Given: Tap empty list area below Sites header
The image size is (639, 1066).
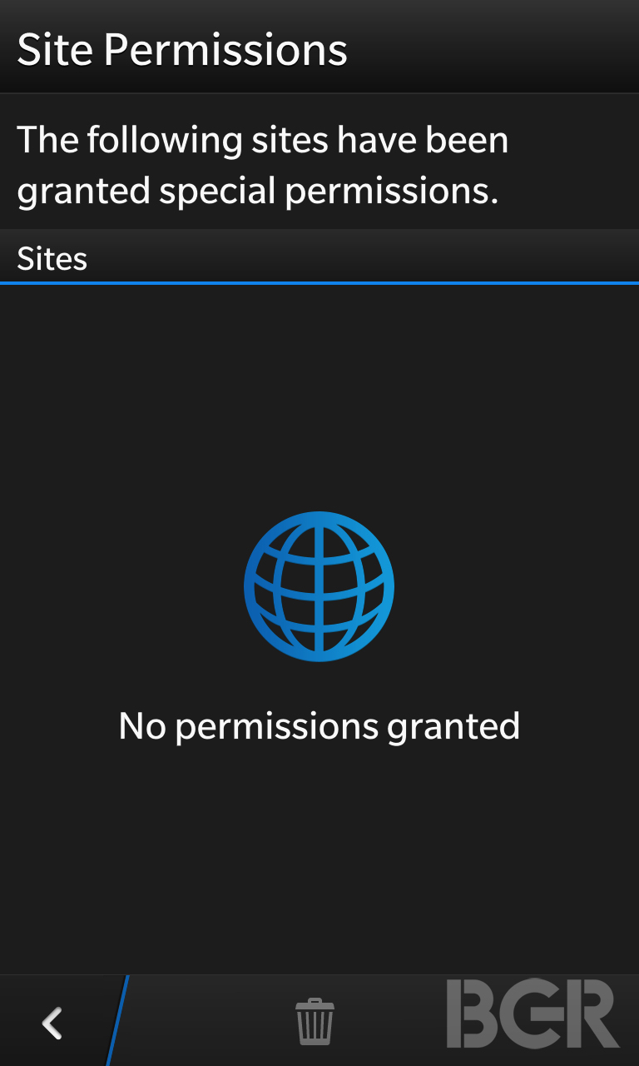Looking at the screenshot, I should click(319, 391).
